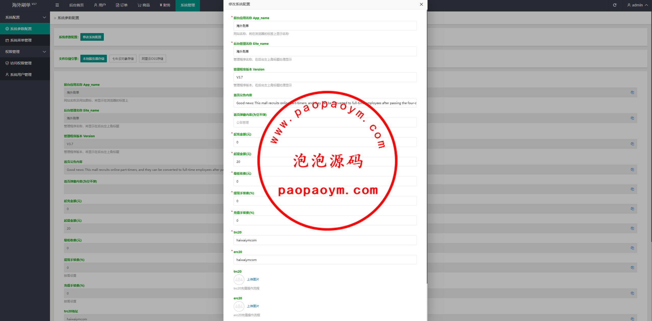Focus the 首页公告内容 input in dialog

pyautogui.click(x=325, y=103)
